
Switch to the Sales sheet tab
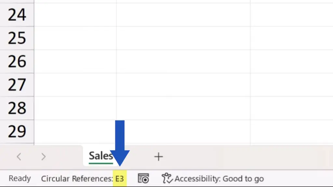click(100, 156)
